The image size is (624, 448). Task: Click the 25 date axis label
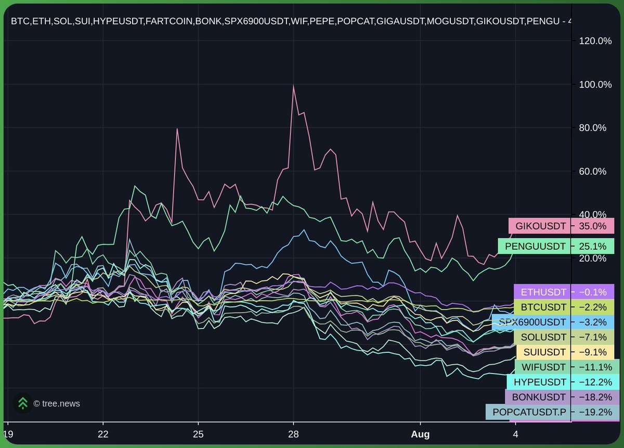(198, 434)
